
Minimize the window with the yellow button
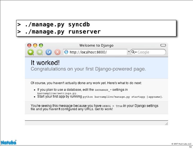tap(35, 45)
